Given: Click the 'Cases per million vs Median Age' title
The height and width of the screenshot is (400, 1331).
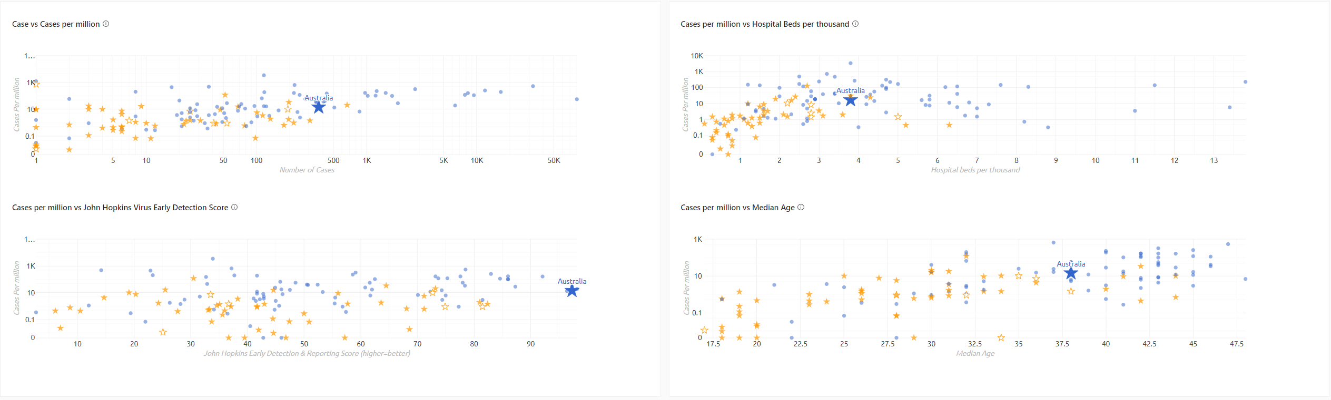Looking at the screenshot, I should 737,208.
